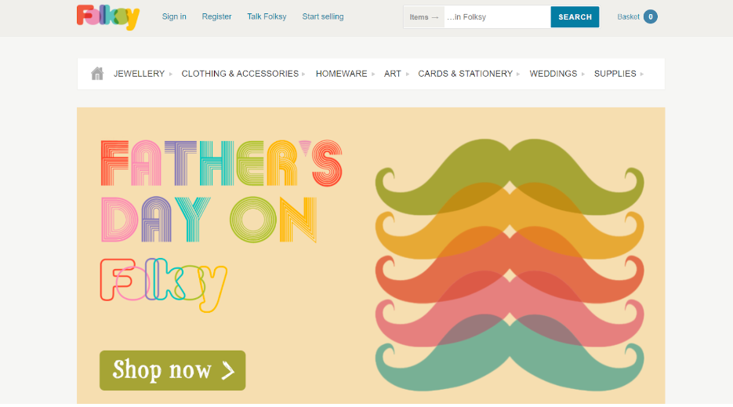Click the blue SEARCH button
Screen dimensions: 733x407
click(x=575, y=16)
